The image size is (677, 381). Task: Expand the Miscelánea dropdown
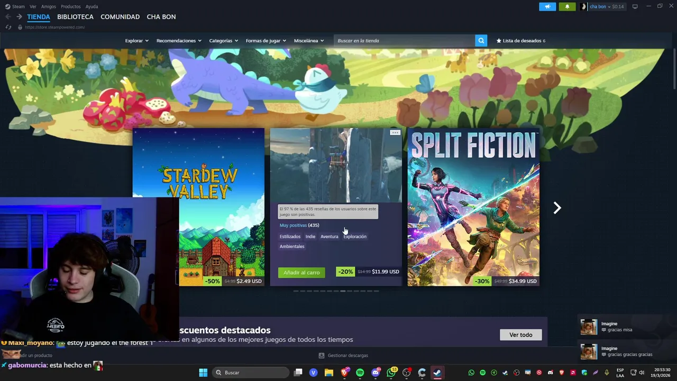pos(309,41)
